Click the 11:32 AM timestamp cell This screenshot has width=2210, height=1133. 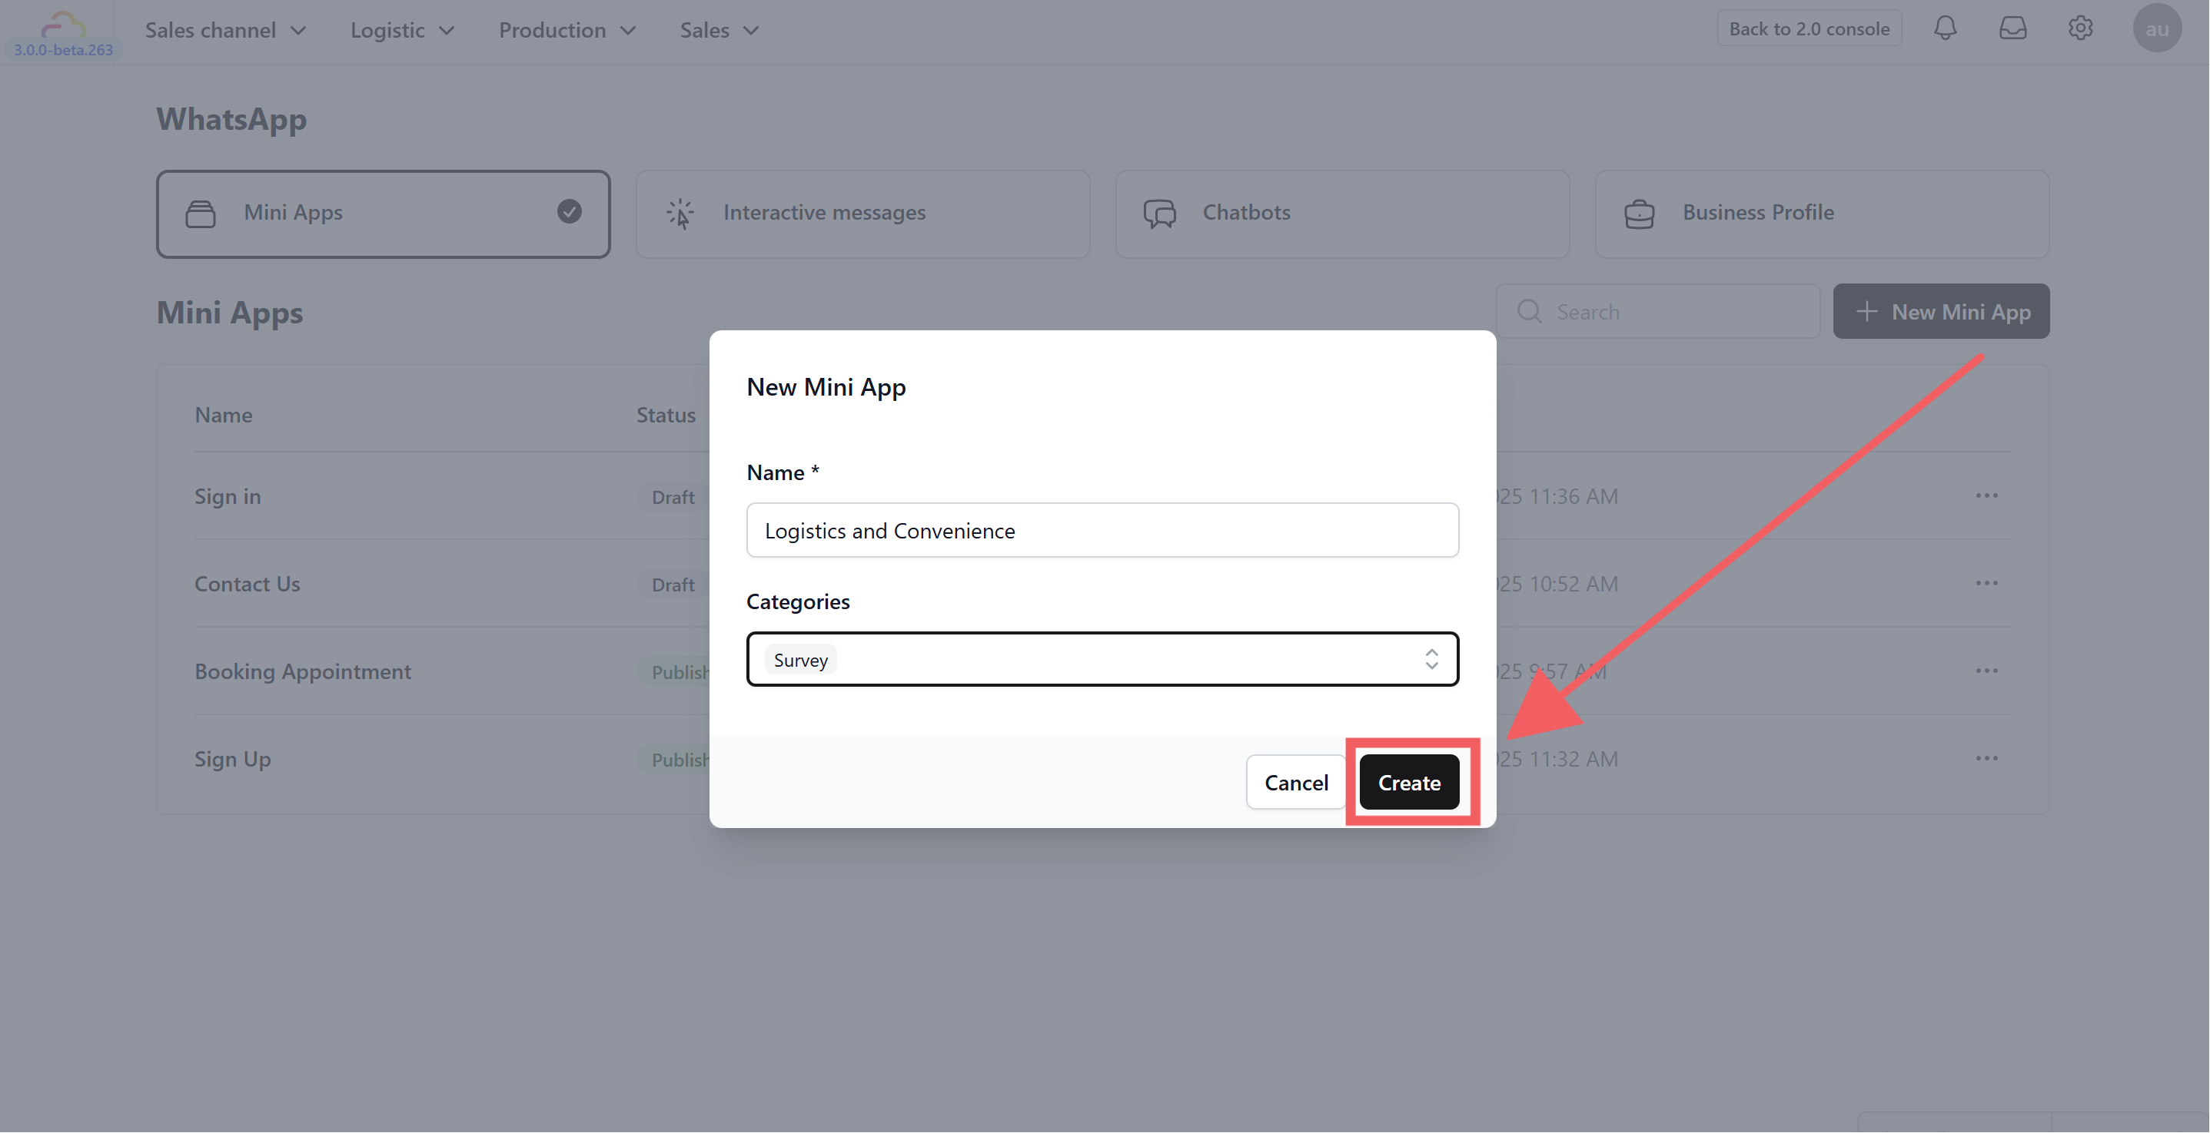(1557, 758)
